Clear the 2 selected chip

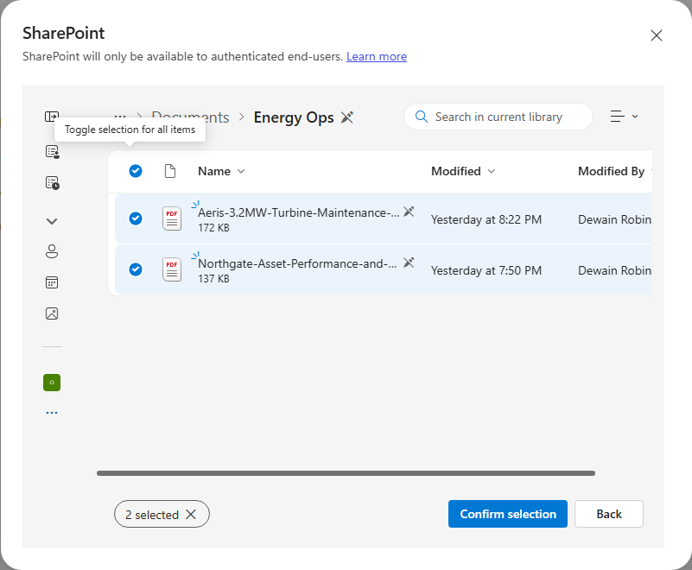click(191, 514)
